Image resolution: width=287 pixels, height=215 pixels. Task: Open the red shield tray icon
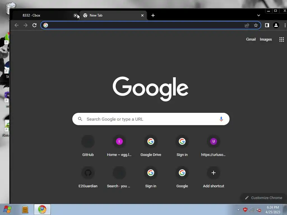[x=245, y=210]
